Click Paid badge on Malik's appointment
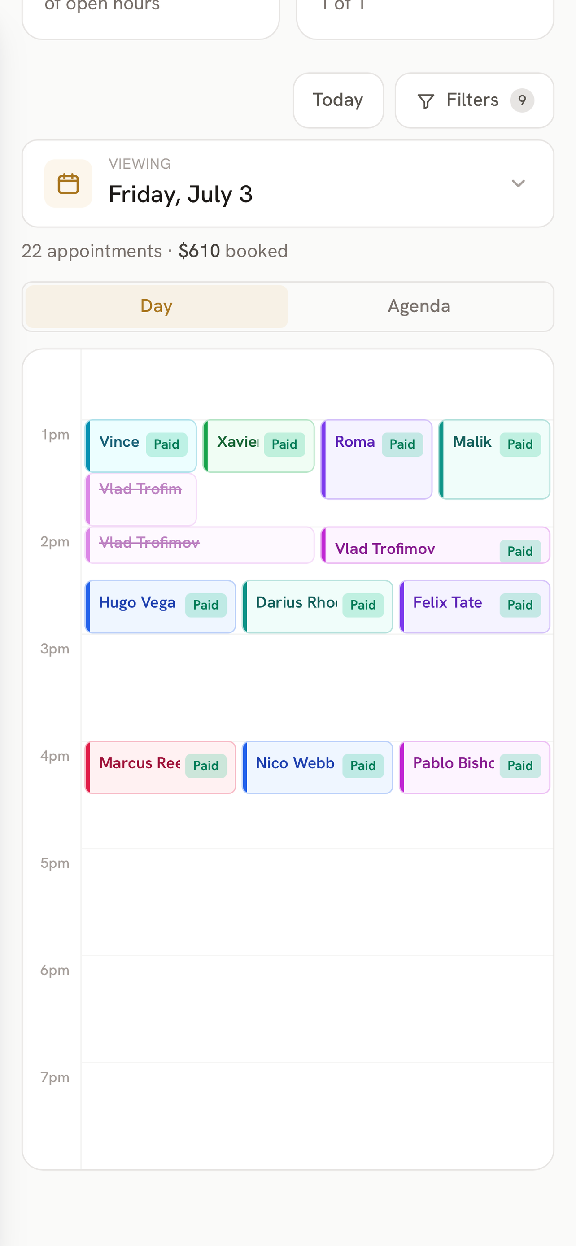The image size is (576, 1246). click(x=520, y=444)
